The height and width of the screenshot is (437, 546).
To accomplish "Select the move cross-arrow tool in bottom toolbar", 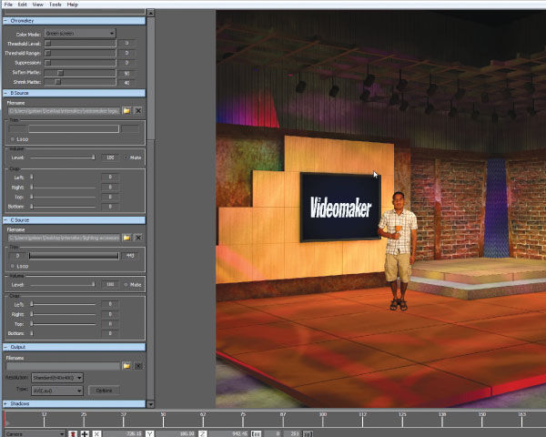I will point(85,434).
